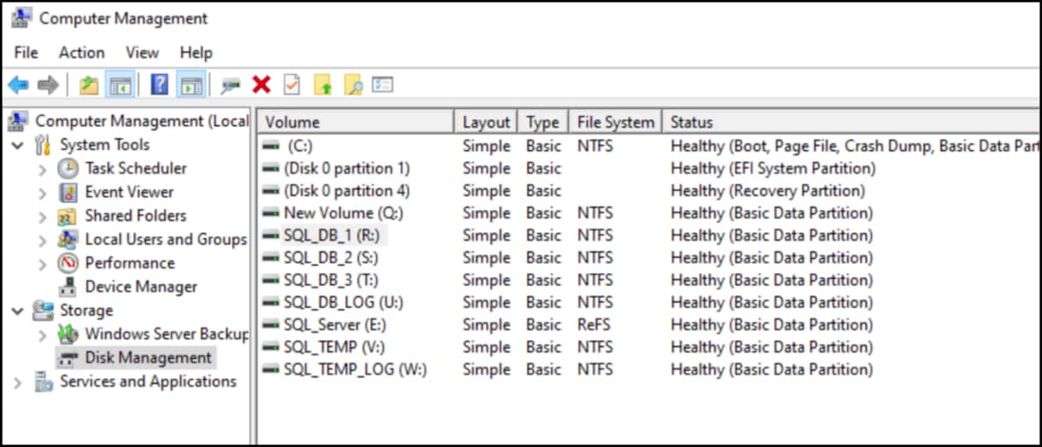Select Event Viewer in the tree

pyautogui.click(x=129, y=192)
